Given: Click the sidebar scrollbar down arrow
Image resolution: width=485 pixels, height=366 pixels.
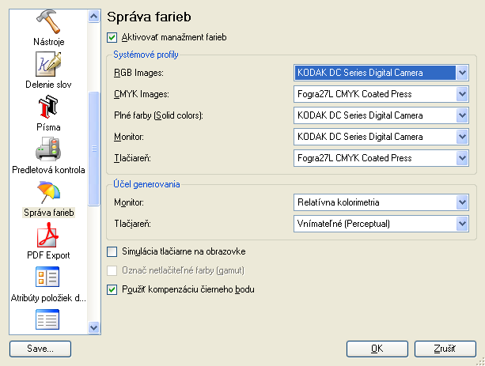Looking at the screenshot, I should [93, 327].
